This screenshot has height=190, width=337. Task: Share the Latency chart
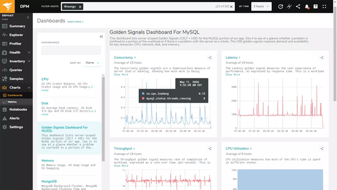[x=322, y=57]
